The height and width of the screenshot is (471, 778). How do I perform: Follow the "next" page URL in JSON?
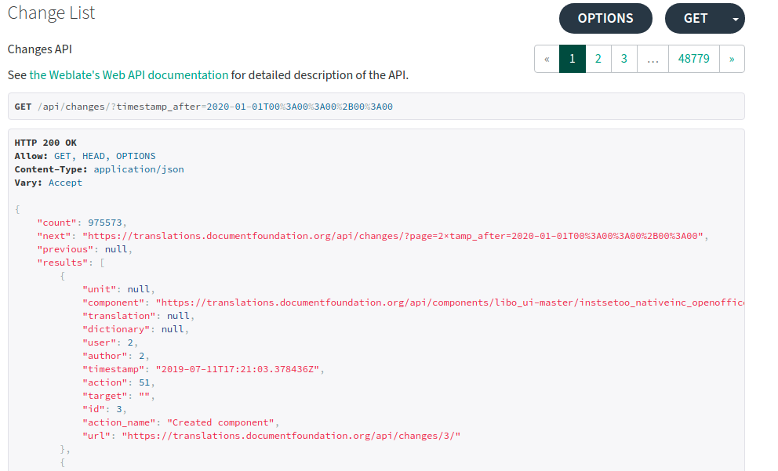coord(392,236)
